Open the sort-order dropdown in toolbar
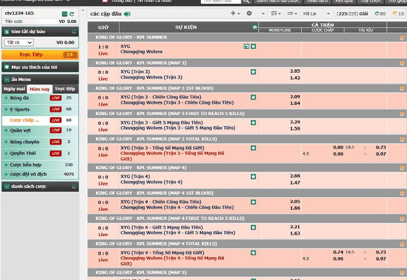This screenshot has width=407, height=280. pyautogui.click(x=276, y=13)
